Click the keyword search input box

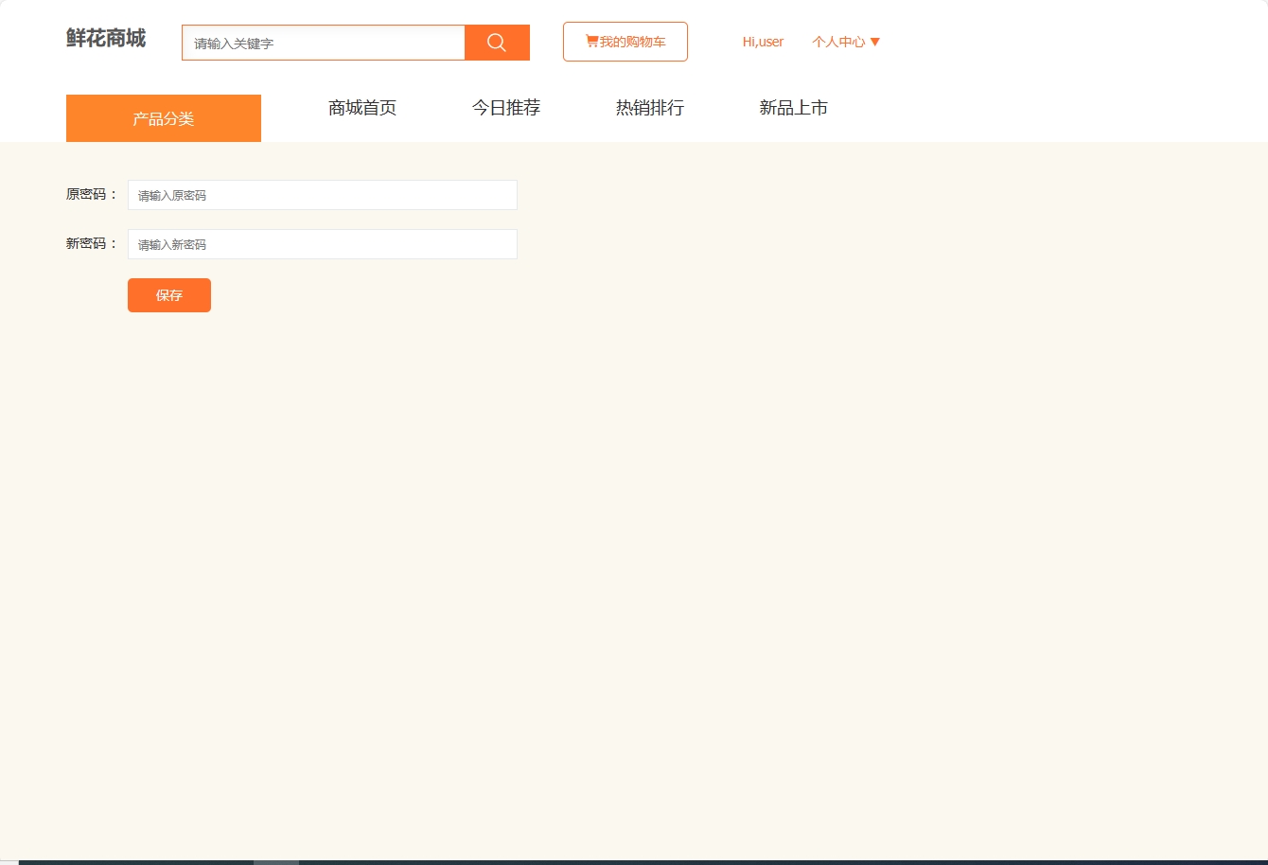(x=323, y=42)
